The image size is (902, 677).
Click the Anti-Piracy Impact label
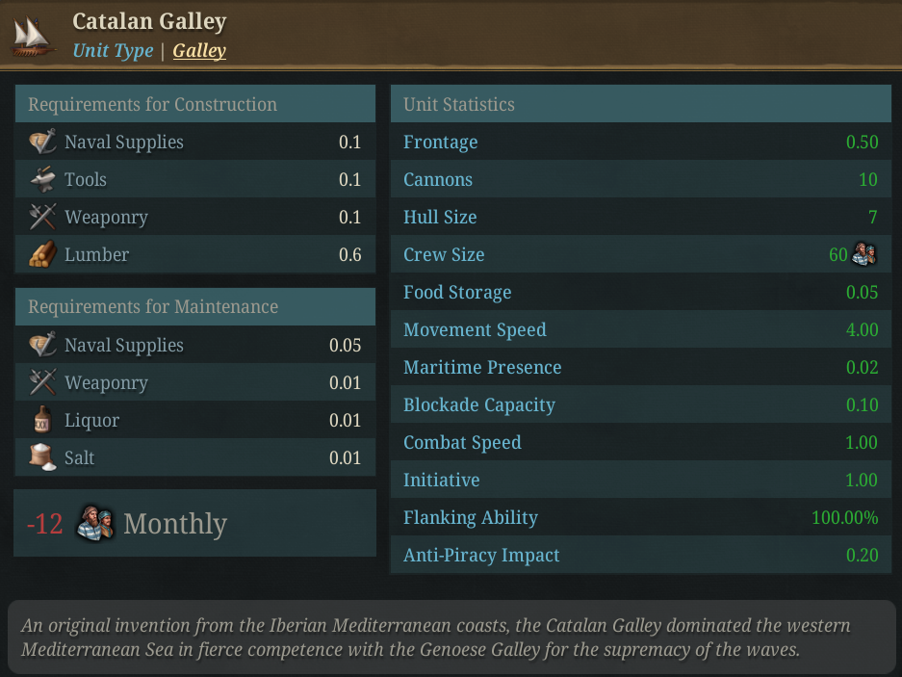pyautogui.click(x=480, y=556)
